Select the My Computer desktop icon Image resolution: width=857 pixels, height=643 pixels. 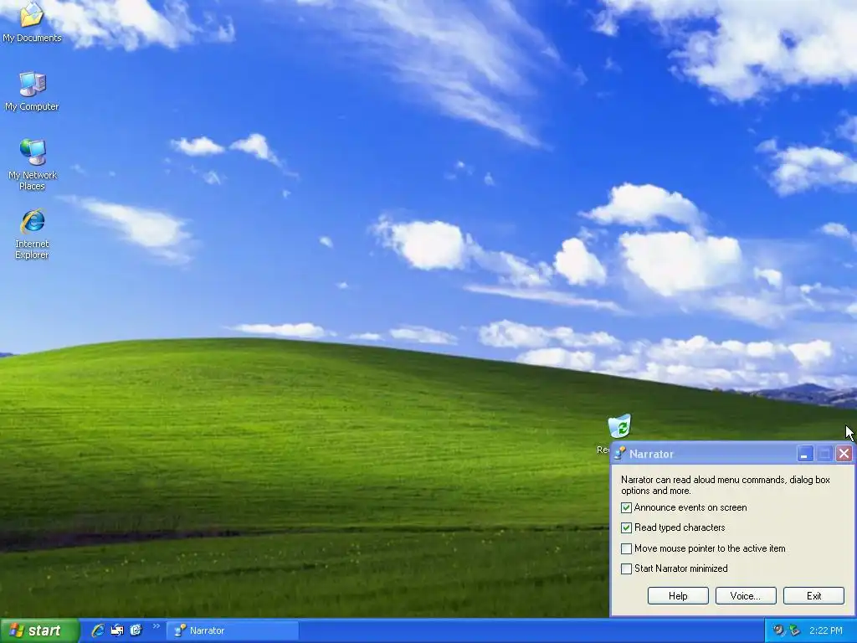point(32,91)
